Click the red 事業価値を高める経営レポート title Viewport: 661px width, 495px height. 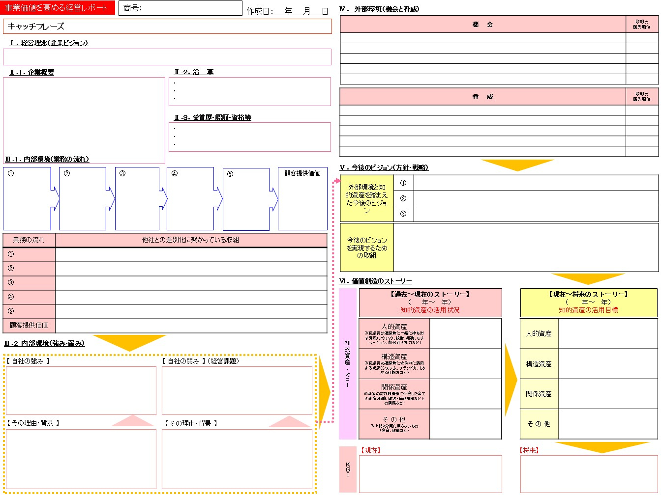[x=58, y=8]
